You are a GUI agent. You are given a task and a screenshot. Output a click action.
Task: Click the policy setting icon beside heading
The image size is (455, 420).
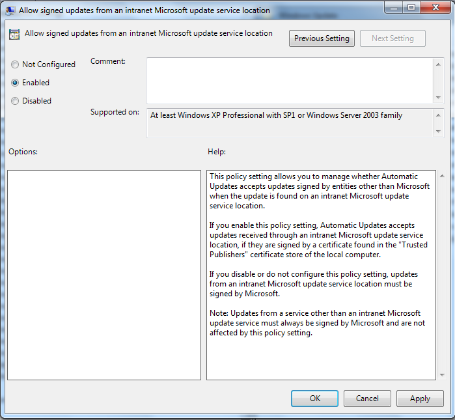click(14, 35)
